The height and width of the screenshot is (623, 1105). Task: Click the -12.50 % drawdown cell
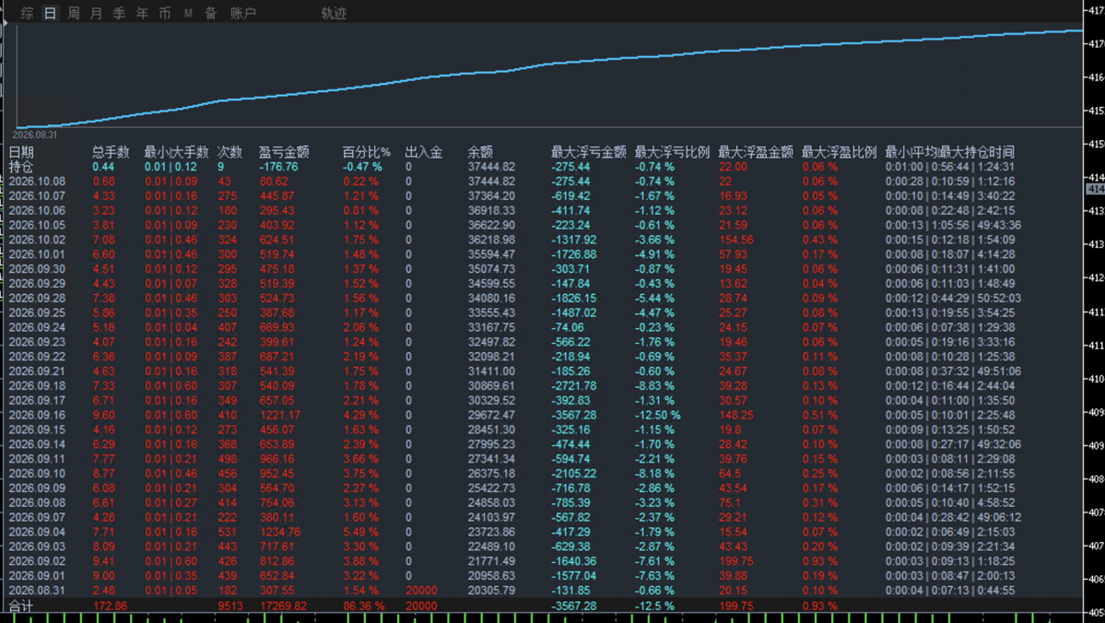coord(658,415)
